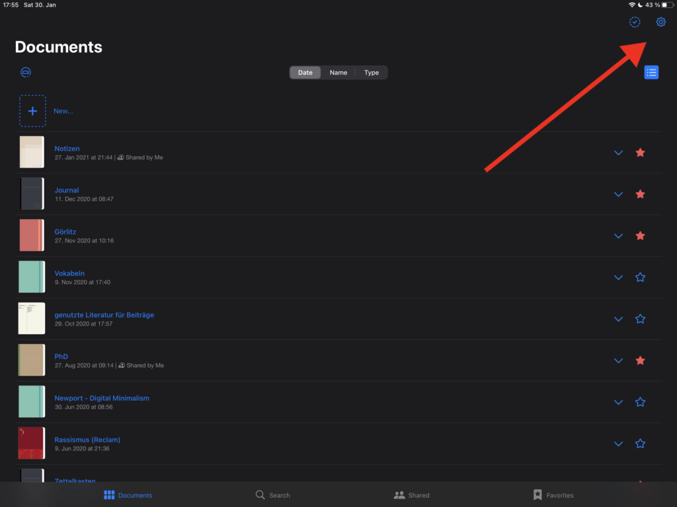Open Favorites tab in bottom bar

[x=553, y=495]
